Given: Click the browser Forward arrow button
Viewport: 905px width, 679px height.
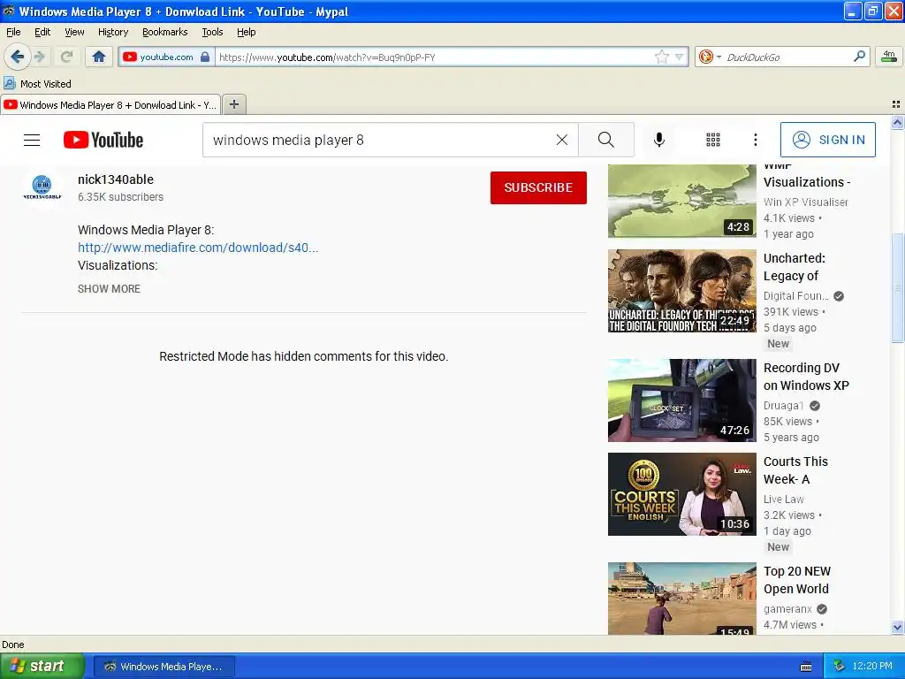Looking at the screenshot, I should click(39, 57).
